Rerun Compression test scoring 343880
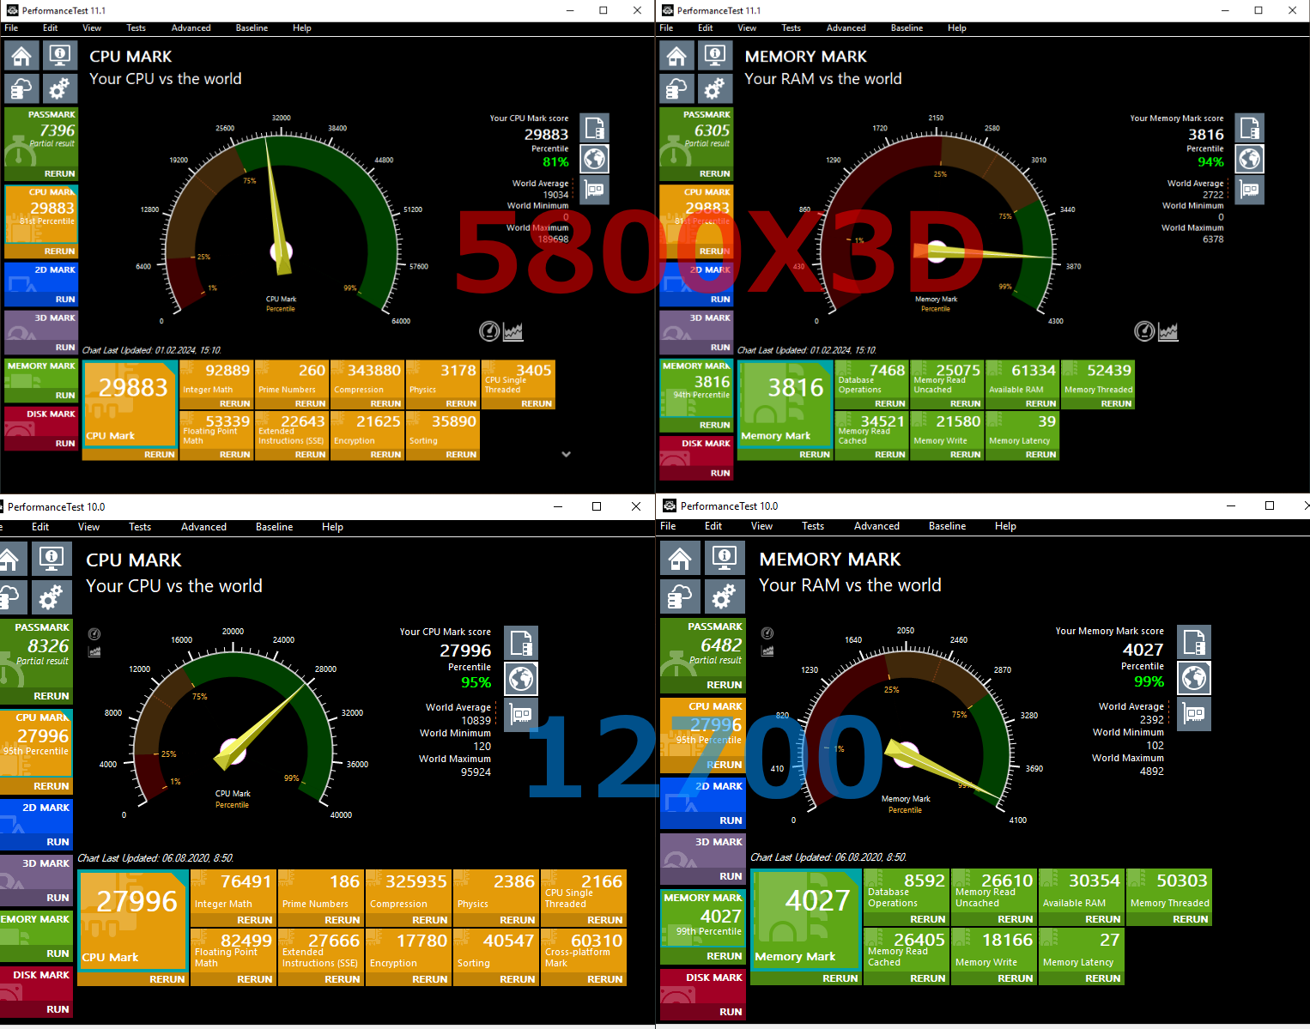 coord(385,403)
